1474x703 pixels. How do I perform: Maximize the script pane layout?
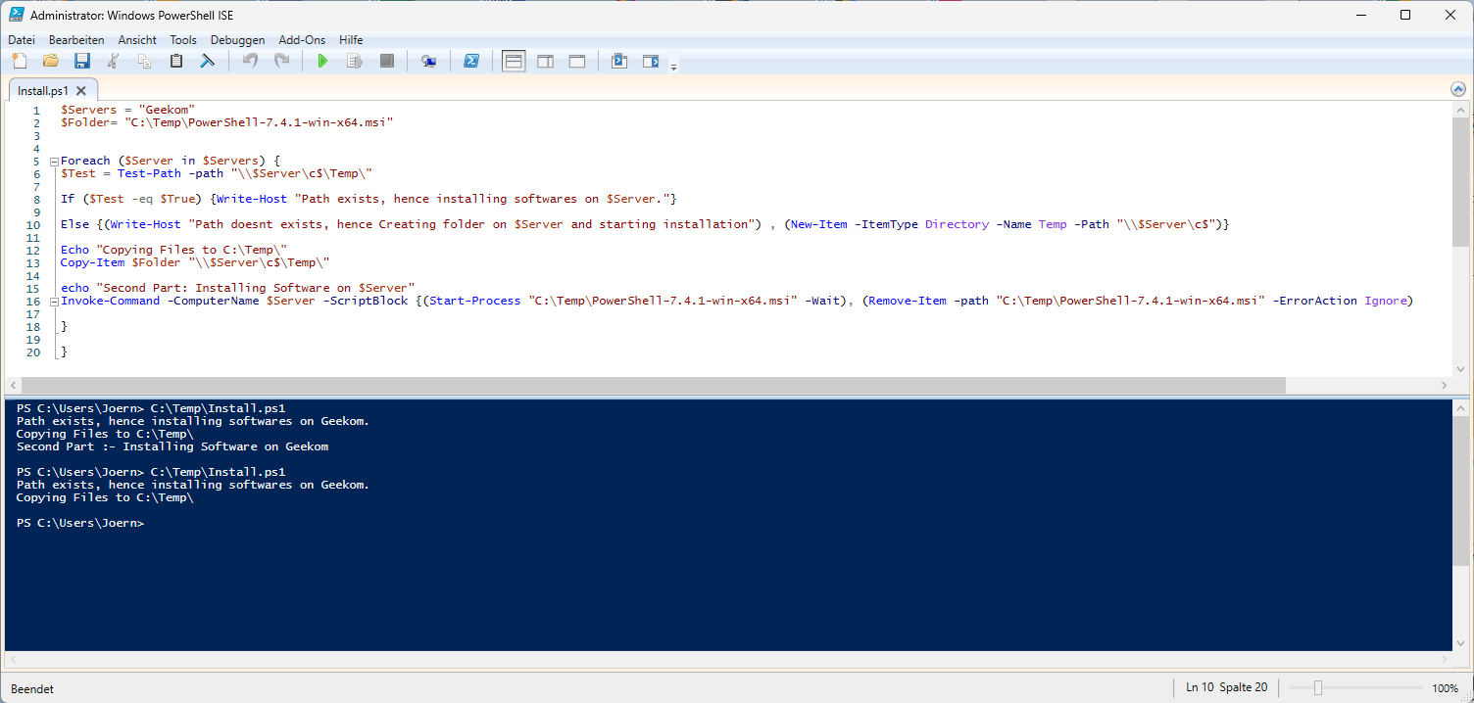coord(577,61)
